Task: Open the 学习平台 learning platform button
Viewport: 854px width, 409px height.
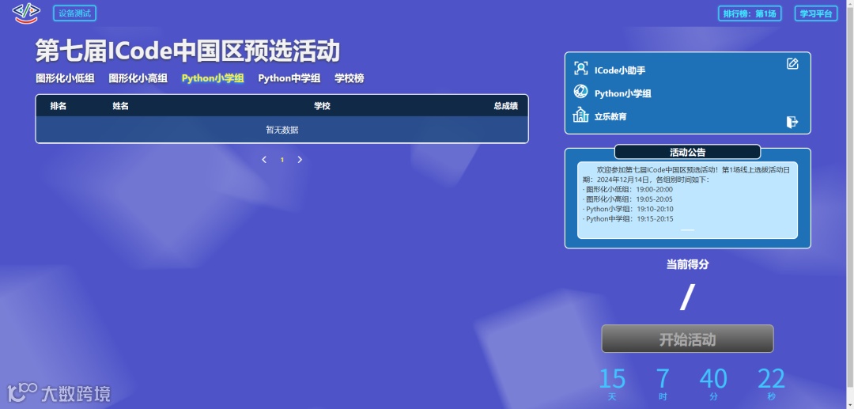Action: tap(816, 13)
